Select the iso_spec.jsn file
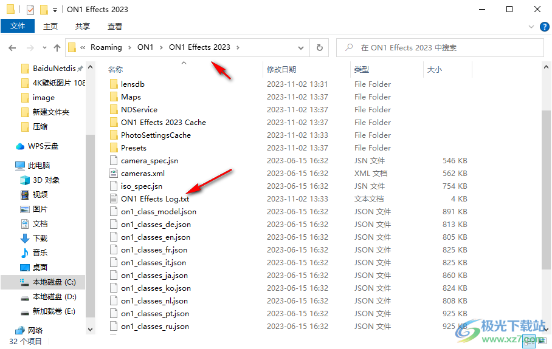The height and width of the screenshot is (349, 552). (142, 186)
